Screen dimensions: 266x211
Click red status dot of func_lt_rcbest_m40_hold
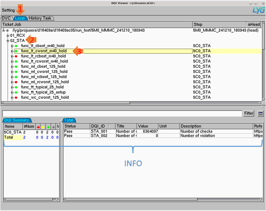pyautogui.click(x=16, y=56)
